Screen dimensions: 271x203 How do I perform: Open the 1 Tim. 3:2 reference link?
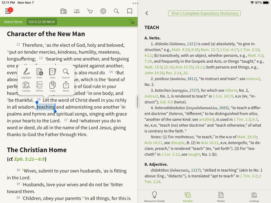tap(249, 176)
